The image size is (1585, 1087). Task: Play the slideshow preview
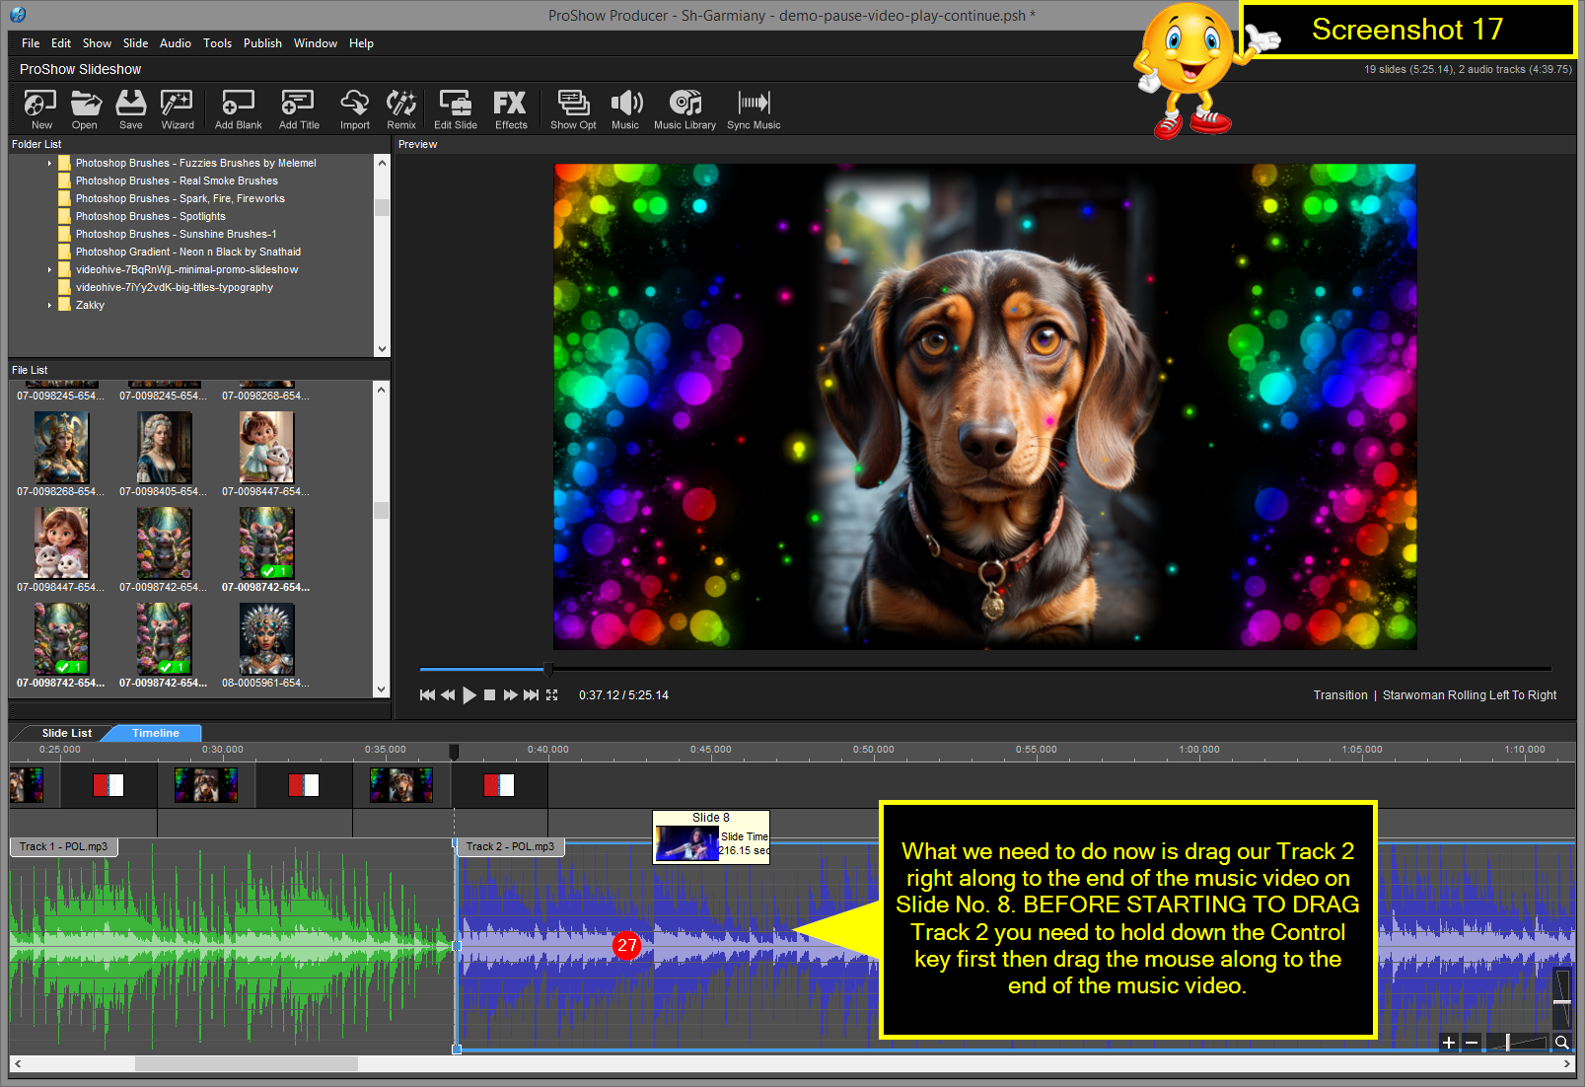(469, 695)
